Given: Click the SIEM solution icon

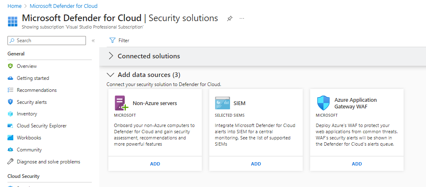Looking at the screenshot, I should pos(222,103).
